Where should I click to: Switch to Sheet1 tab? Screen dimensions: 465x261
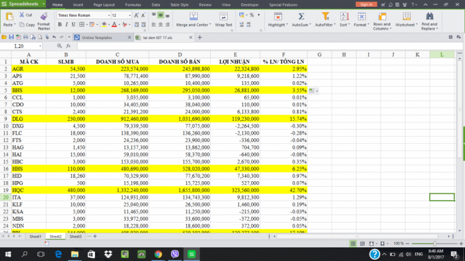(x=35, y=236)
